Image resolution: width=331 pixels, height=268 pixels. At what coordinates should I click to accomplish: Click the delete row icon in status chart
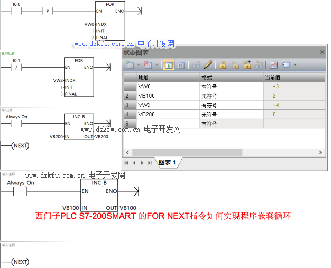148,65
